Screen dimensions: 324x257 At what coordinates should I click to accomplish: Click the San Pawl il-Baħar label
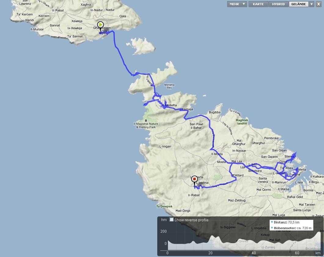click(x=196, y=126)
